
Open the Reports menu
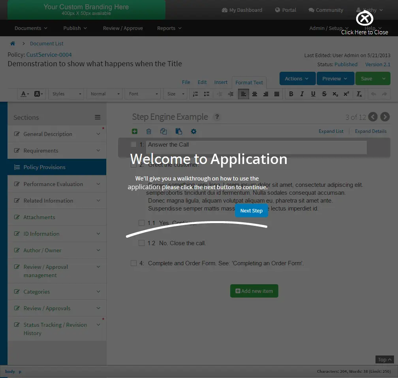169,28
